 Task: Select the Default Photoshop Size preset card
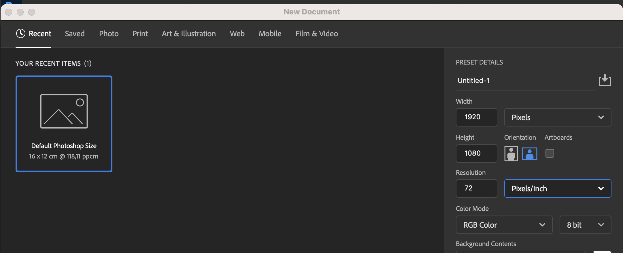[64, 124]
